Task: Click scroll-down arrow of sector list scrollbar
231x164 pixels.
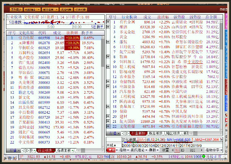Action: point(221,129)
